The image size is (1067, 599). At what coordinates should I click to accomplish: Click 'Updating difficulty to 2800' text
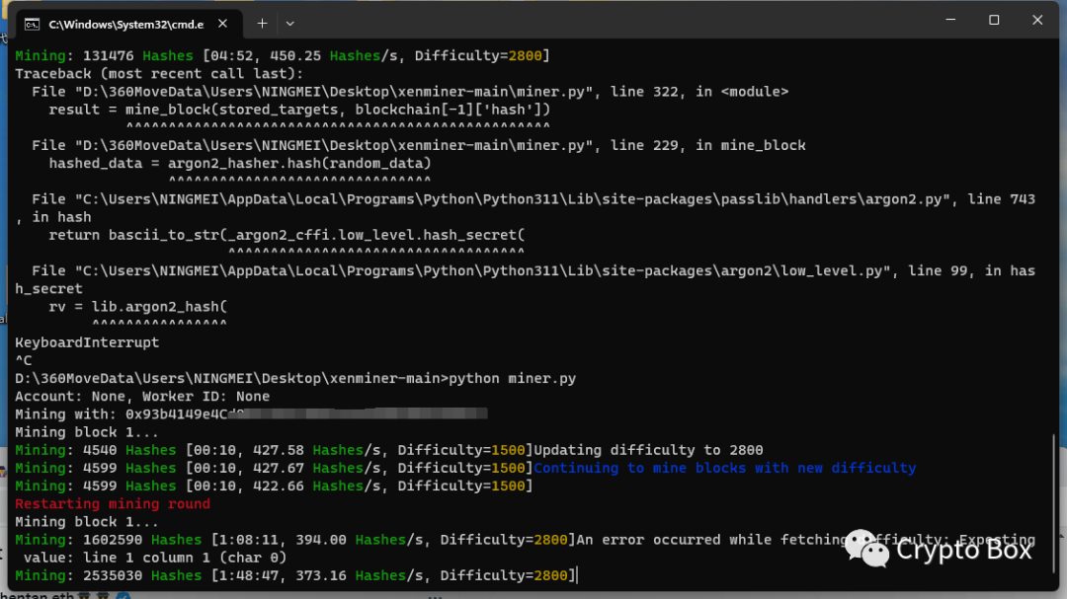(648, 450)
